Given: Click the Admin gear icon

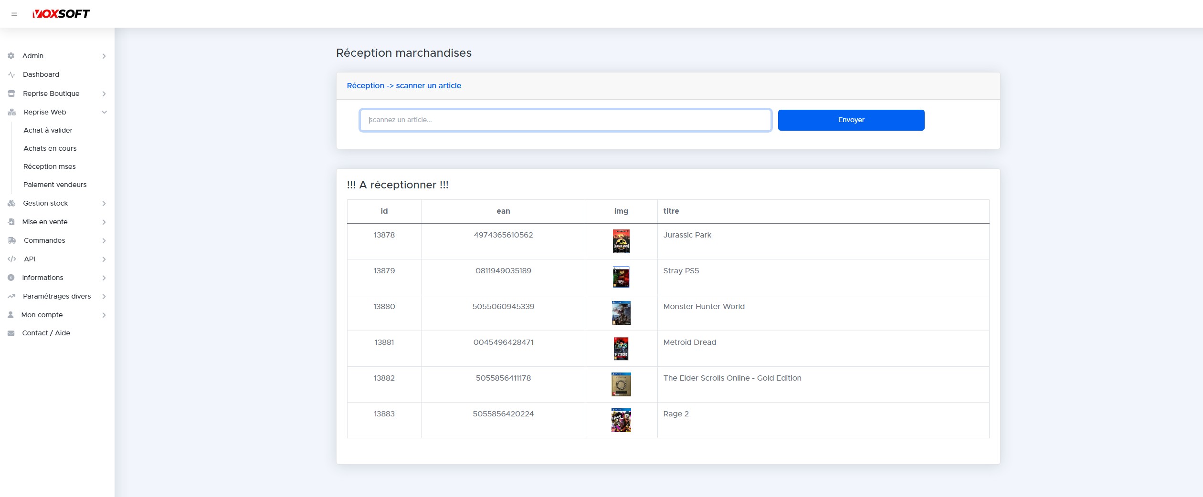Looking at the screenshot, I should click(x=11, y=56).
